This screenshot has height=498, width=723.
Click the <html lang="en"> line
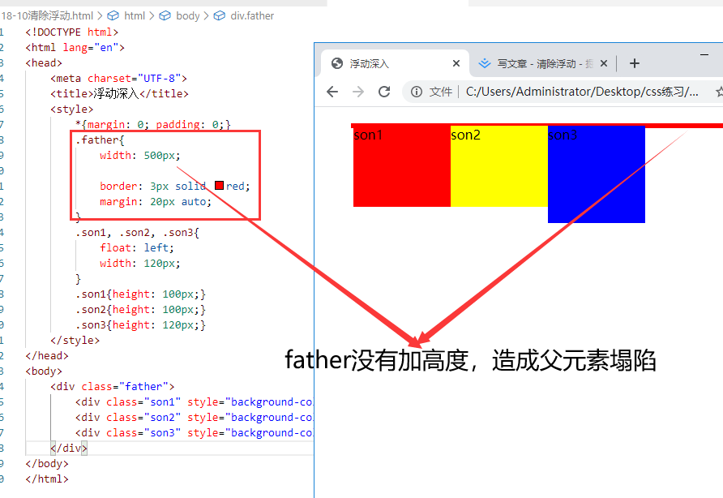pyautogui.click(x=75, y=48)
